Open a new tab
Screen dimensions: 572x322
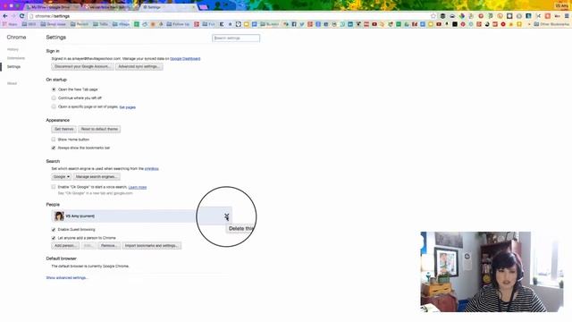click(204, 7)
